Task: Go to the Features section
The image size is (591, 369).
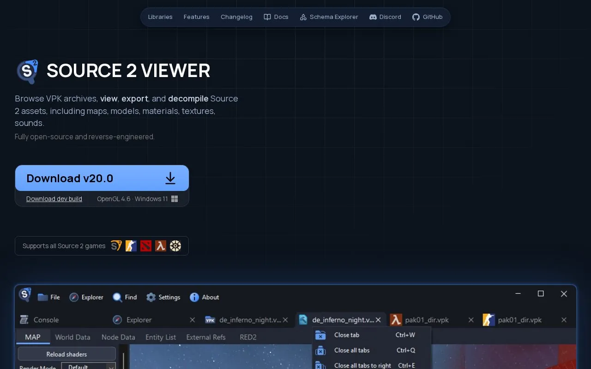Action: coord(196,17)
